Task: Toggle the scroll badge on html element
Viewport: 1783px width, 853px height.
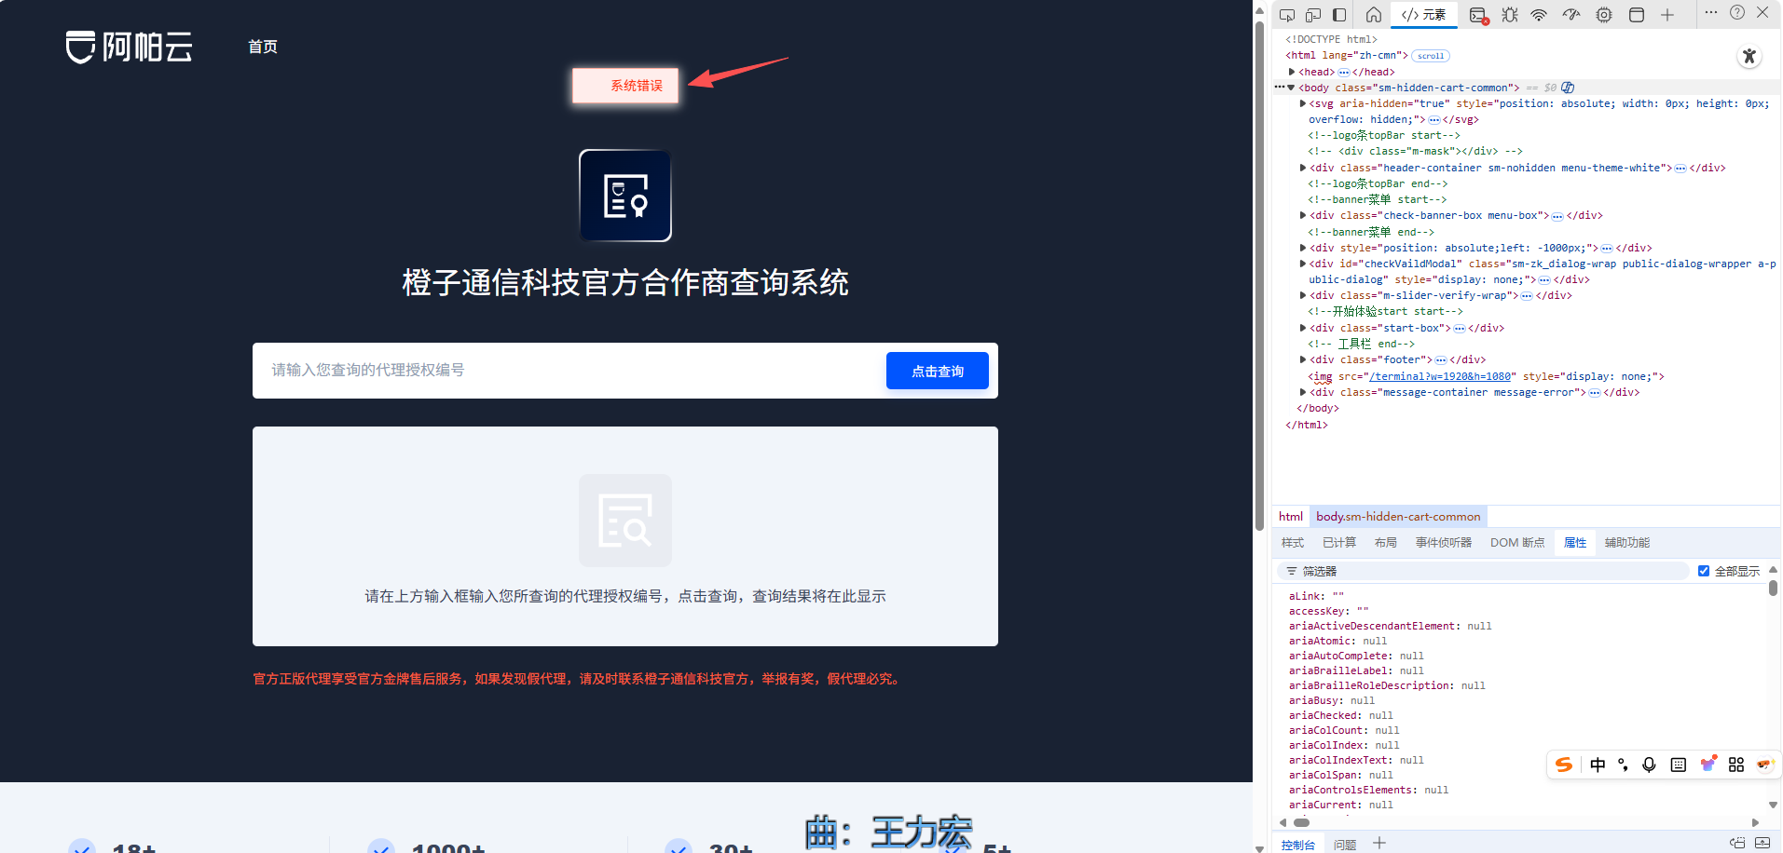Action: 1431,56
